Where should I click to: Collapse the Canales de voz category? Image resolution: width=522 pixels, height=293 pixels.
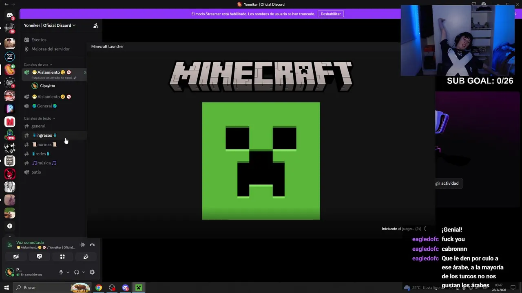point(38,65)
